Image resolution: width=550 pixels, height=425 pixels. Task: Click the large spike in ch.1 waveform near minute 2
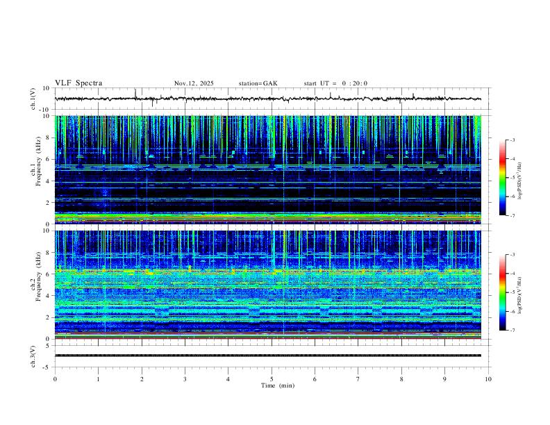coord(135,93)
